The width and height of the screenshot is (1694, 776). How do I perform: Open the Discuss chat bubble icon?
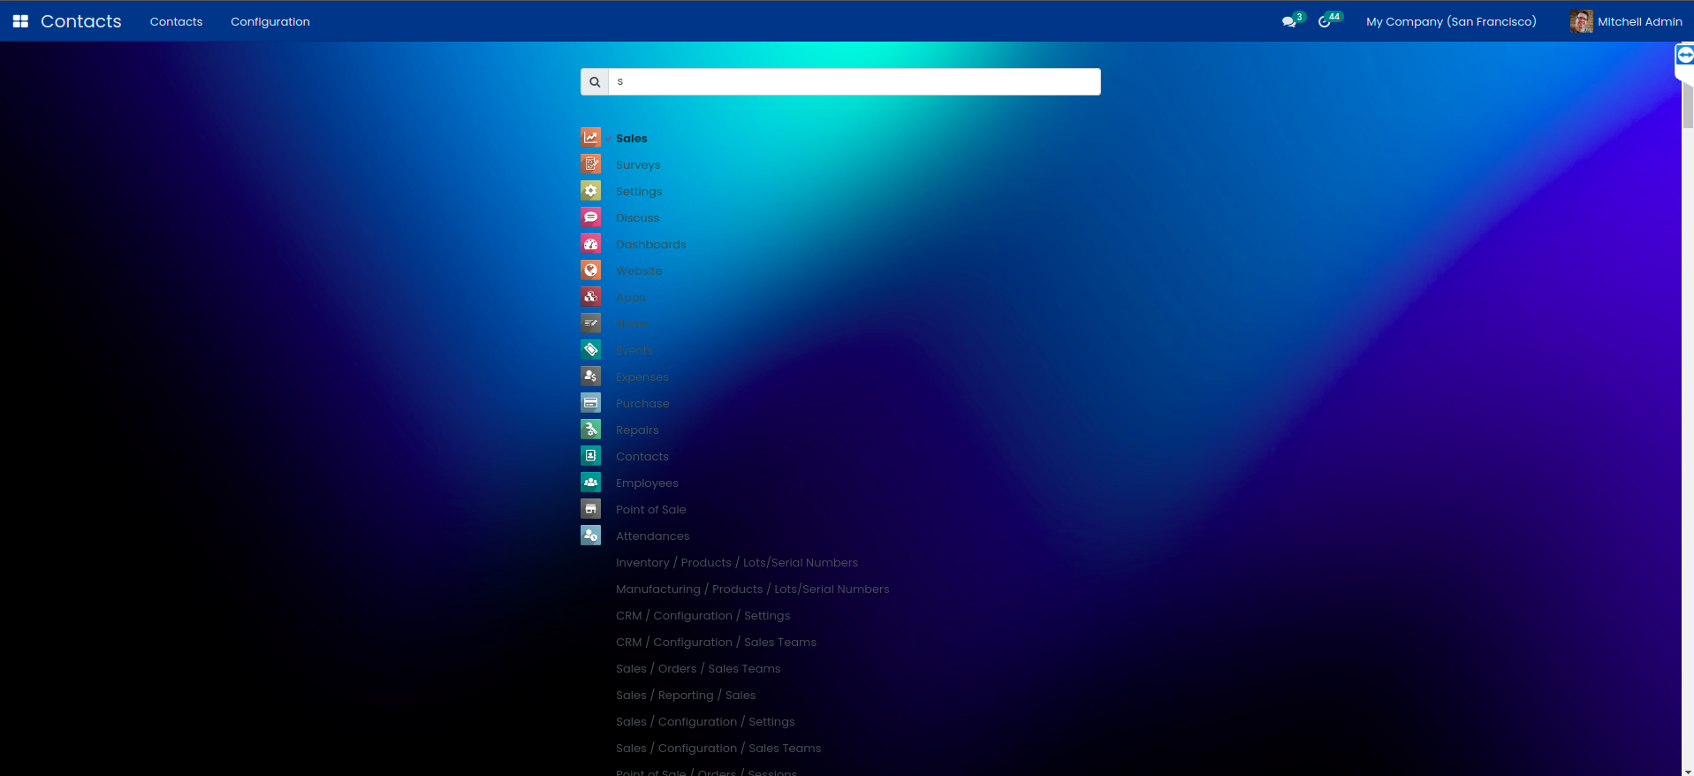(x=590, y=217)
